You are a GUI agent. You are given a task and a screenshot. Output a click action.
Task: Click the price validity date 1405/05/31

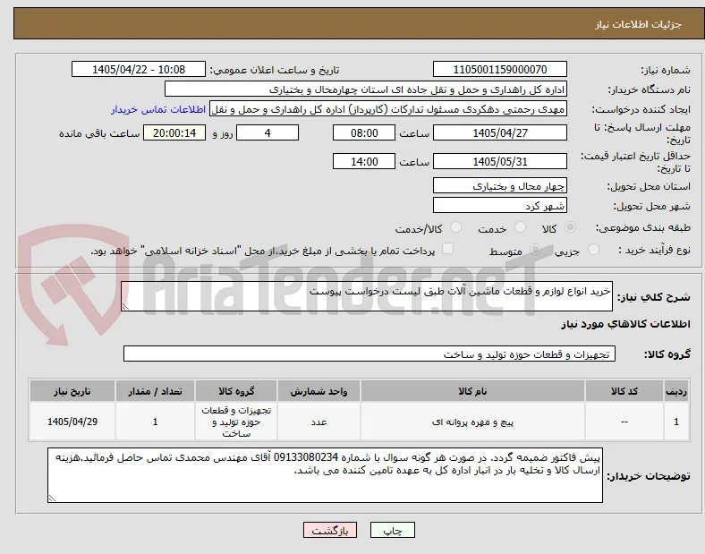[x=500, y=161]
